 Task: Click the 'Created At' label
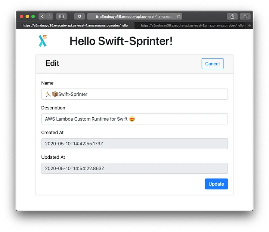[52, 133]
